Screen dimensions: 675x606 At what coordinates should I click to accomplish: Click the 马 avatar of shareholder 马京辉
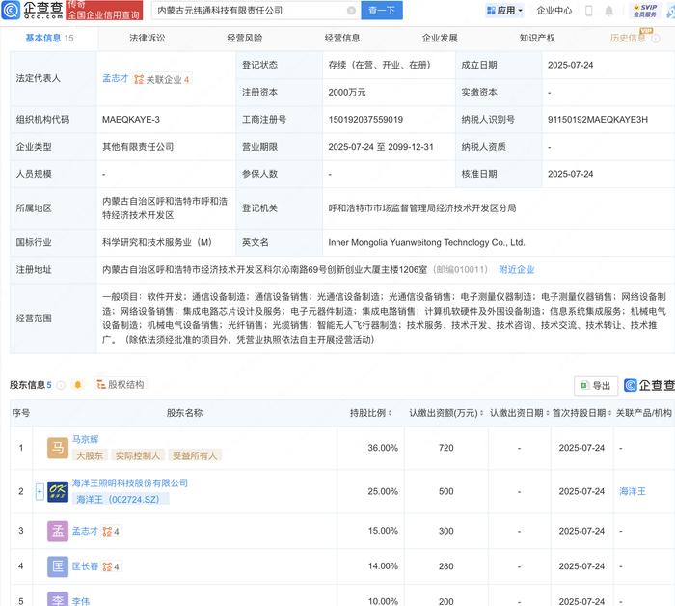click(58, 448)
